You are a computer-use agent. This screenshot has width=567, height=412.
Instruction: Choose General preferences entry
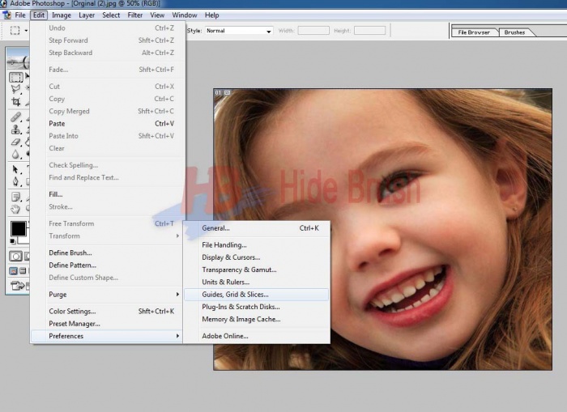(x=257, y=228)
